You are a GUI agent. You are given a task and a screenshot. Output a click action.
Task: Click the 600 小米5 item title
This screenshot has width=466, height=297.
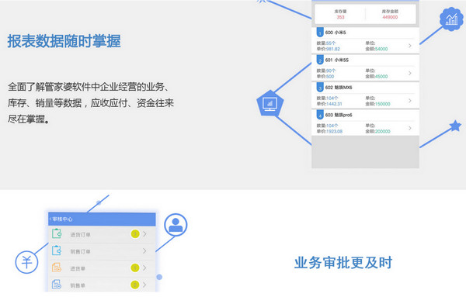[x=336, y=33]
